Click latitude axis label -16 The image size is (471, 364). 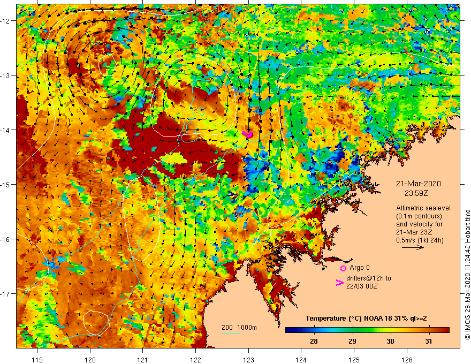coord(6,239)
